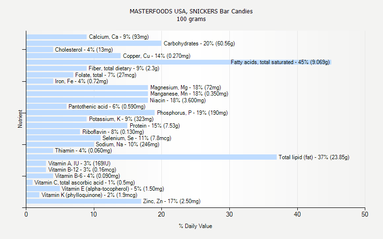Click the x-axis tick label 0
383x239 pixels.
pyautogui.click(x=26, y=214)
